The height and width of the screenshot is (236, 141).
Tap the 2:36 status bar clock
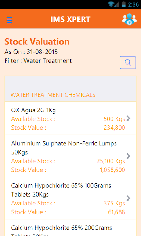(x=133, y=4)
